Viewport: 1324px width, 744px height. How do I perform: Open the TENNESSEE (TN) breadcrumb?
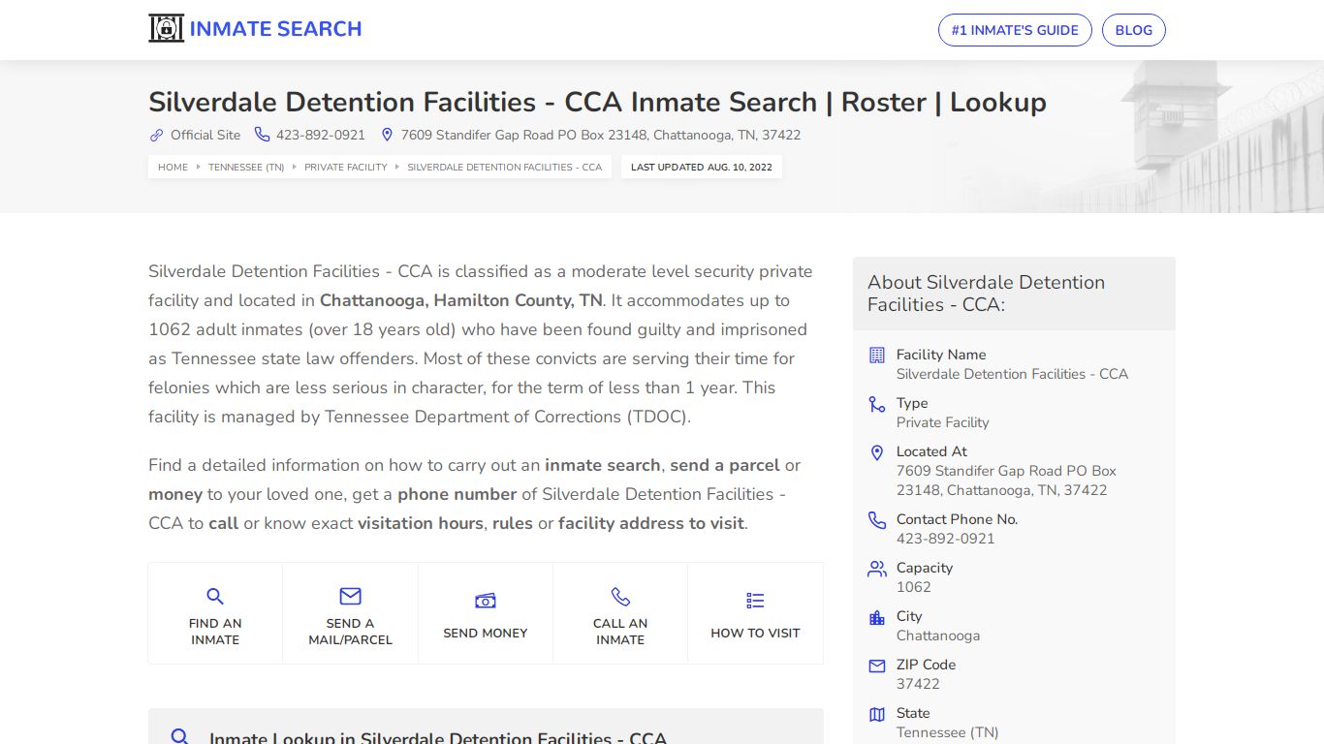tap(246, 167)
